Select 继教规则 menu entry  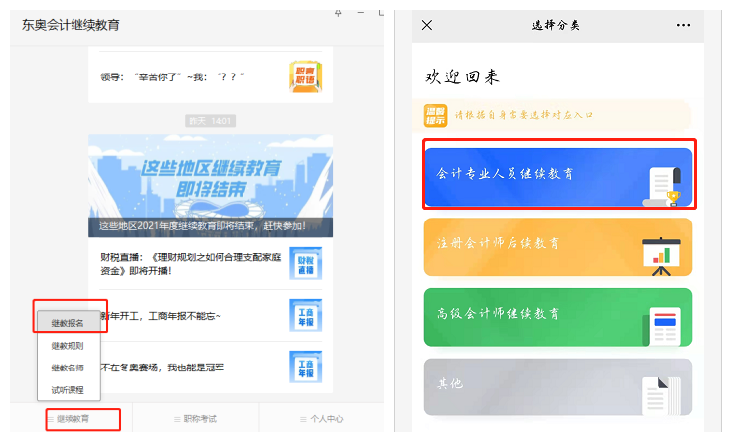click(68, 346)
